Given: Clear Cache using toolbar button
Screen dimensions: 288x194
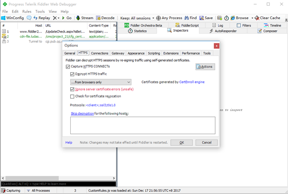Looking at the screenshot, I should pyautogui.click(x=267, y=18).
